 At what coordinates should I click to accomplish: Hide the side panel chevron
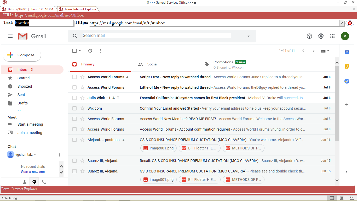coord(347,172)
